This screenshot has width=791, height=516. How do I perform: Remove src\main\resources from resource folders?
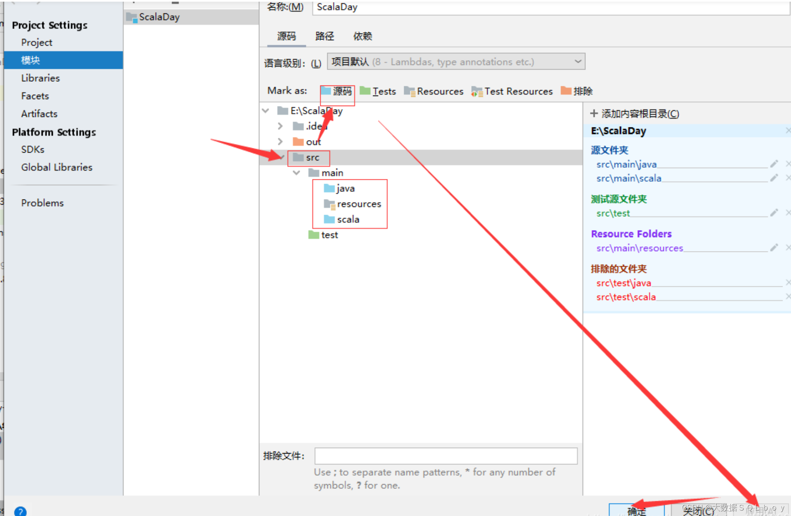[788, 248]
